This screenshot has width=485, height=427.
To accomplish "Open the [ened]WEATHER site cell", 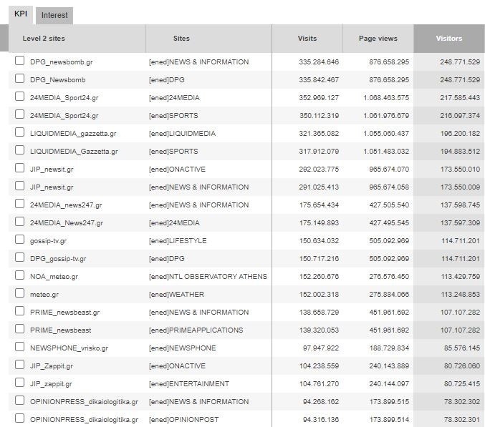I will pyautogui.click(x=176, y=295).
